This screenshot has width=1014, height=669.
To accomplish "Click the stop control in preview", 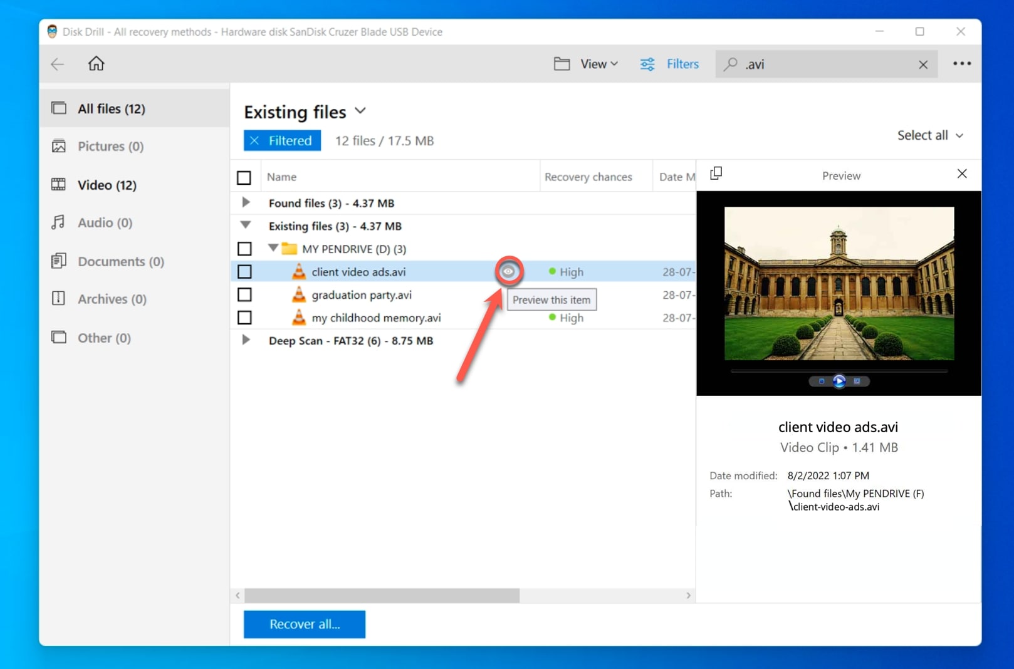I will click(822, 381).
